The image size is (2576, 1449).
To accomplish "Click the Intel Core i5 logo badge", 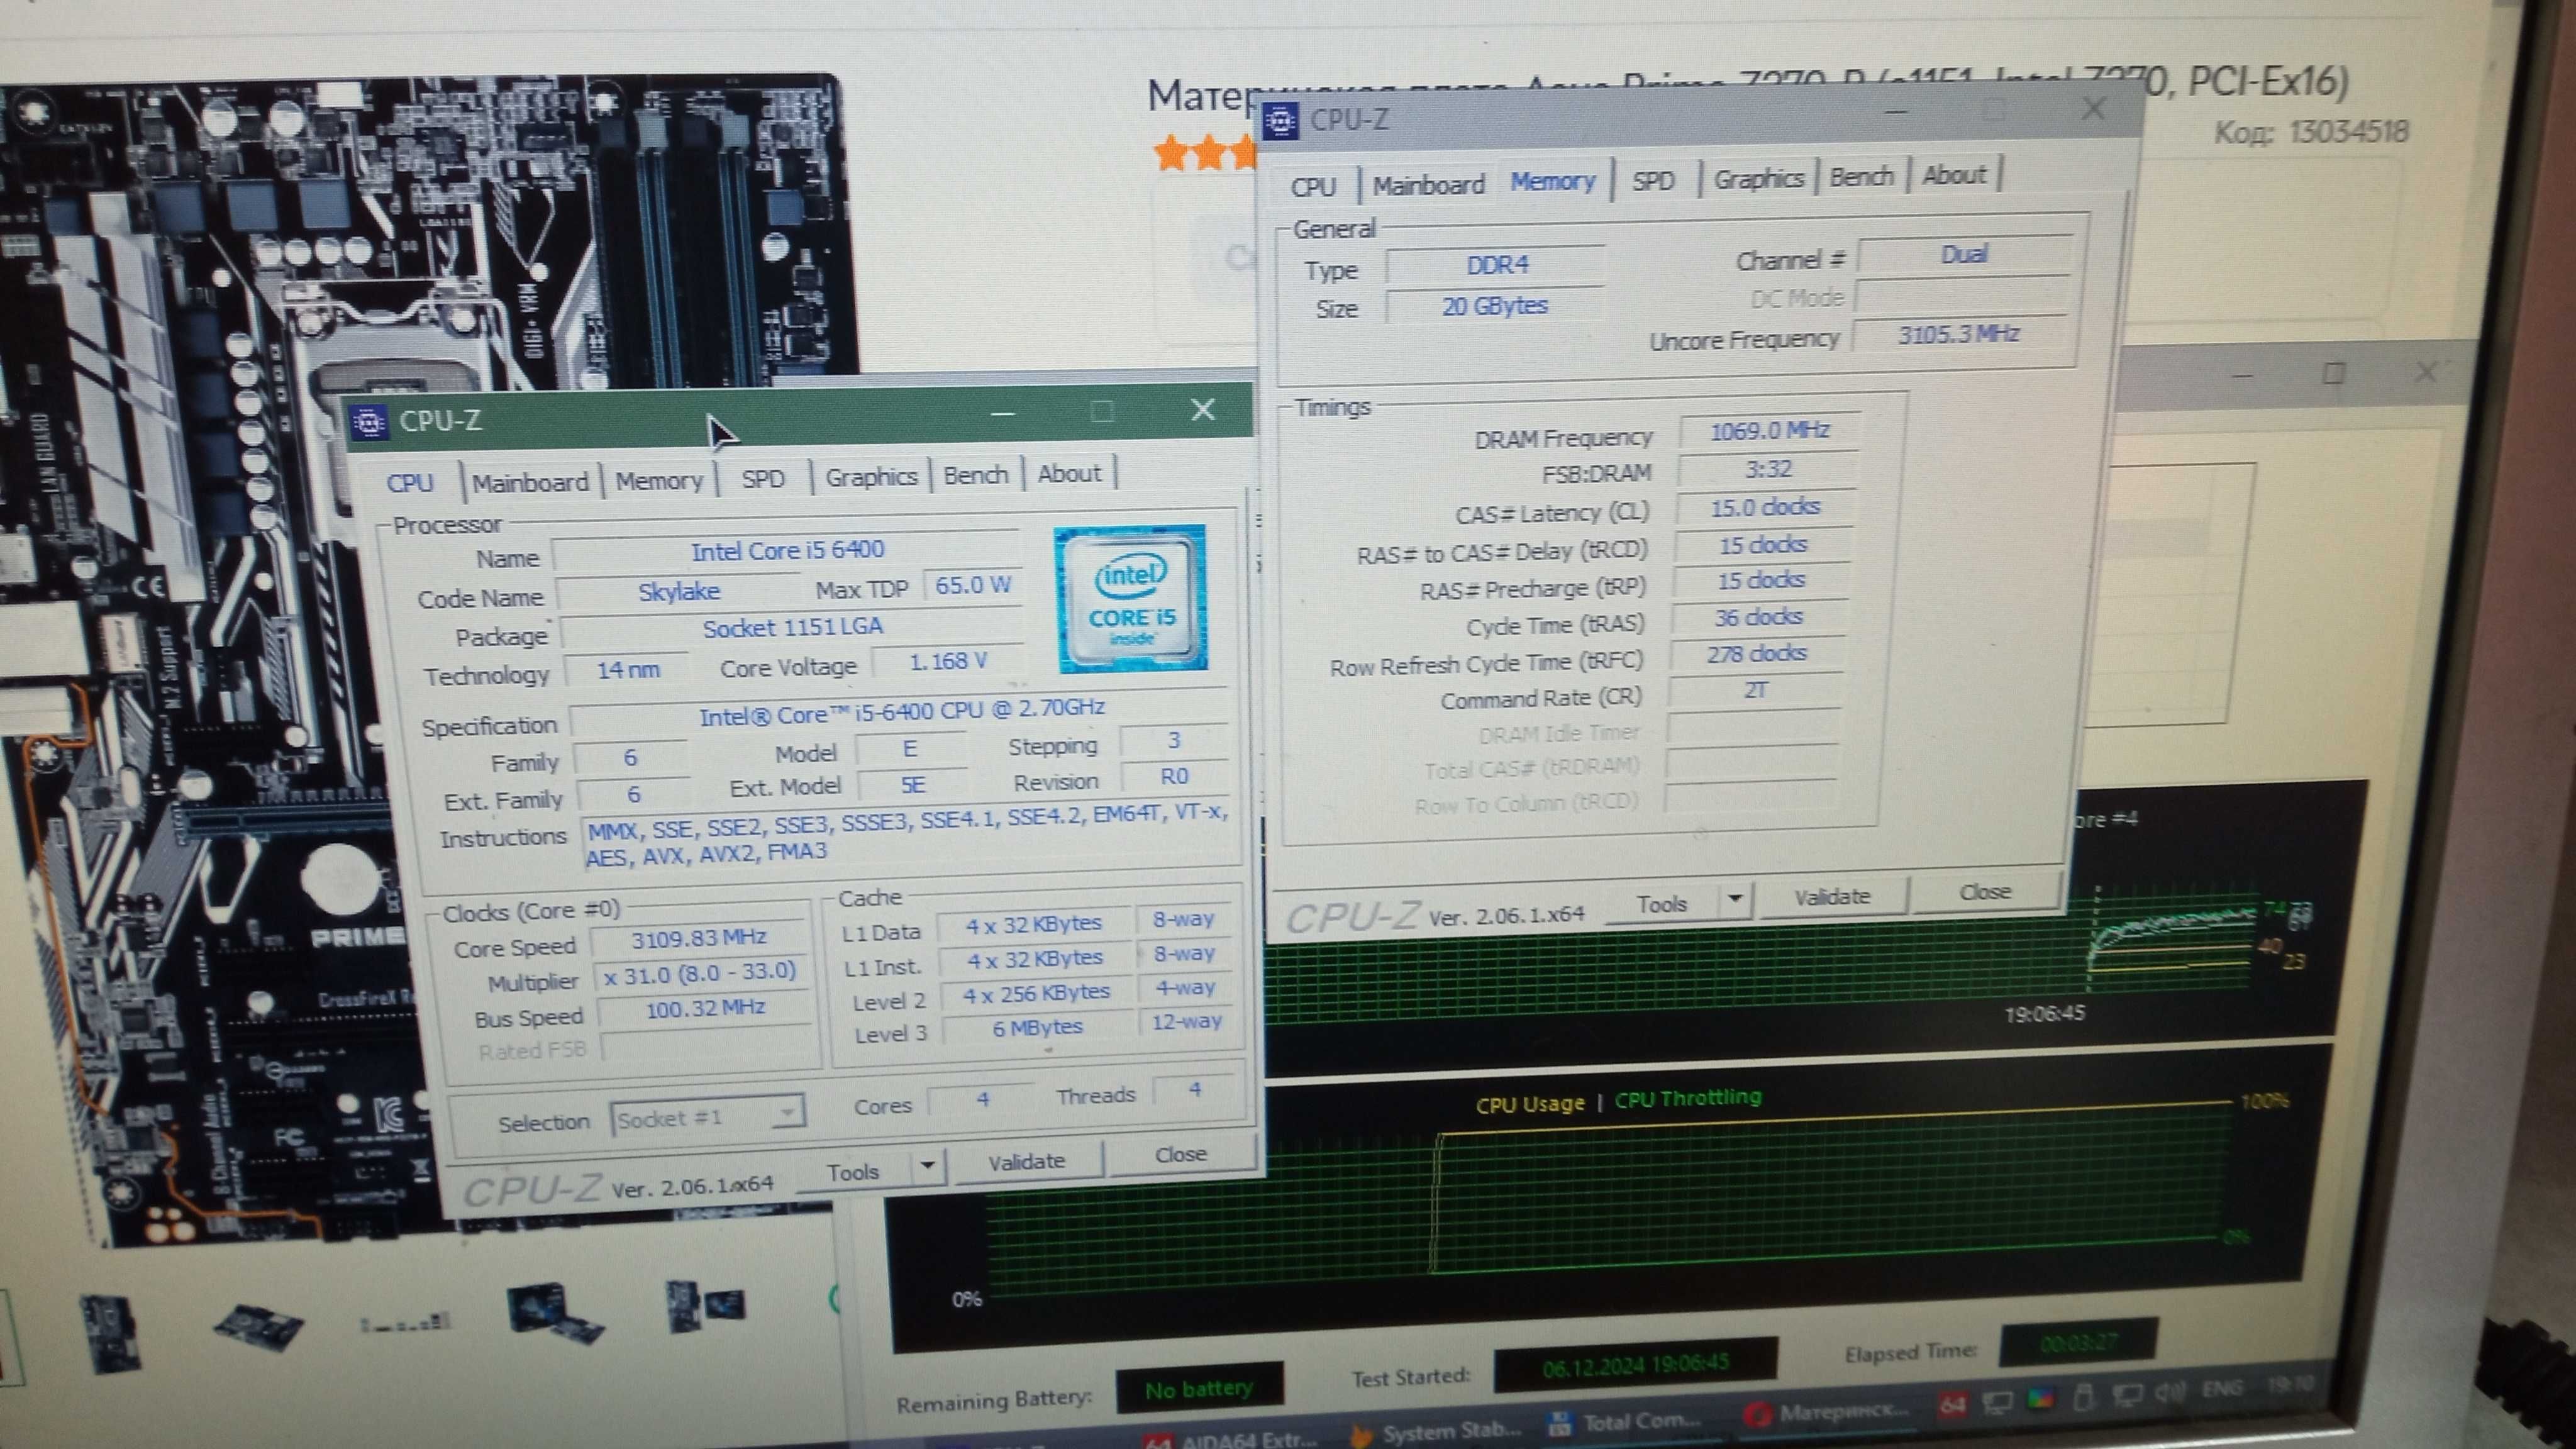I will [1131, 598].
